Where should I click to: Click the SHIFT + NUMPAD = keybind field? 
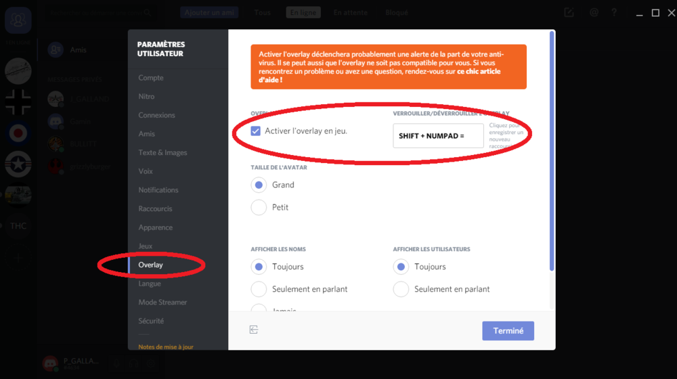click(438, 136)
